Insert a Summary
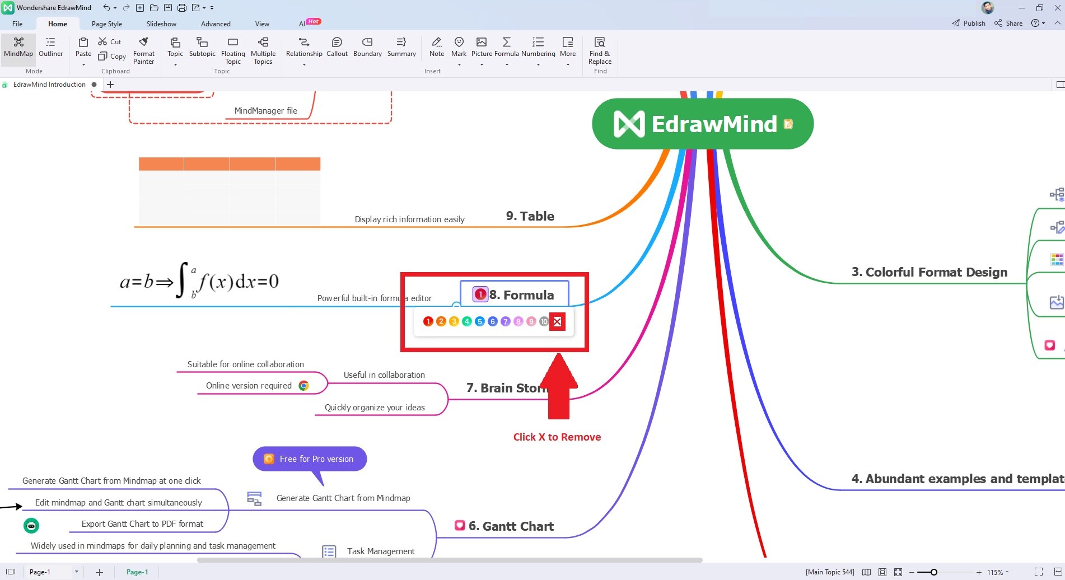The image size is (1065, 580). pos(401,47)
